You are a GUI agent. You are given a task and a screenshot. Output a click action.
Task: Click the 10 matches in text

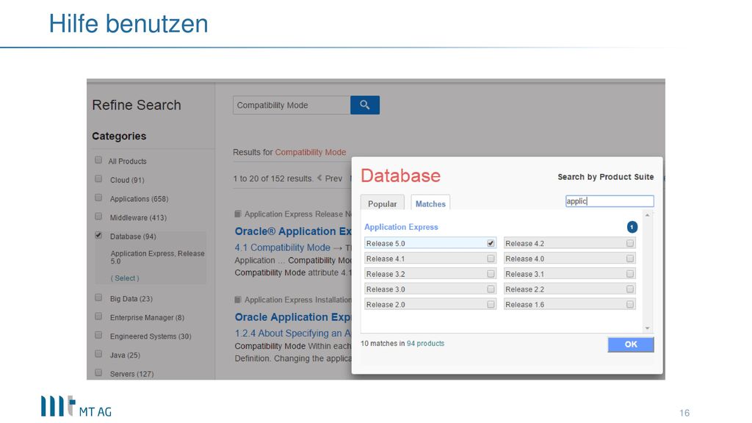pos(383,344)
